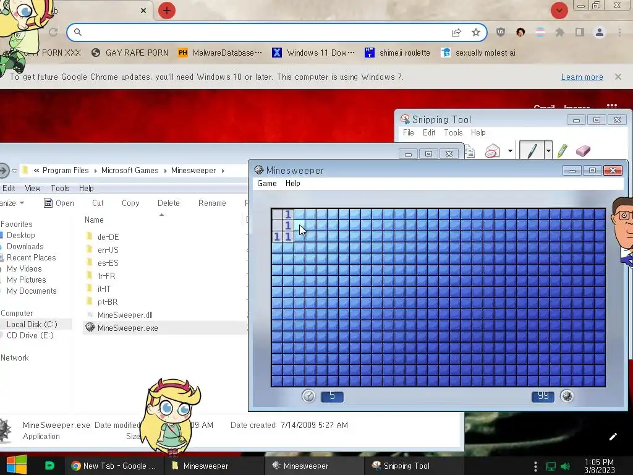Viewport: 633px width, 475px height.
Task: Open the tab search dropdown button
Action: 559,11
